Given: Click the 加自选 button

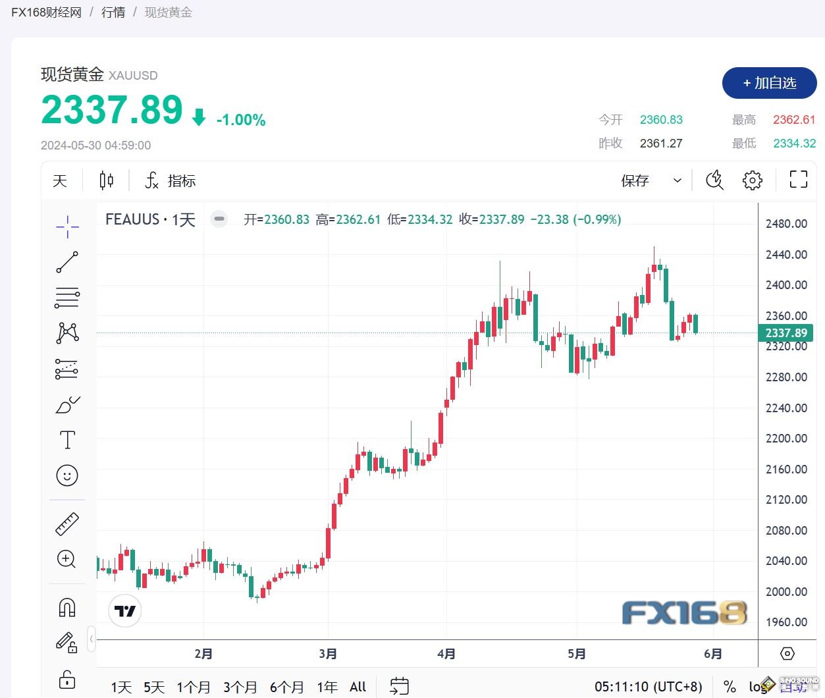Looking at the screenshot, I should point(770,83).
